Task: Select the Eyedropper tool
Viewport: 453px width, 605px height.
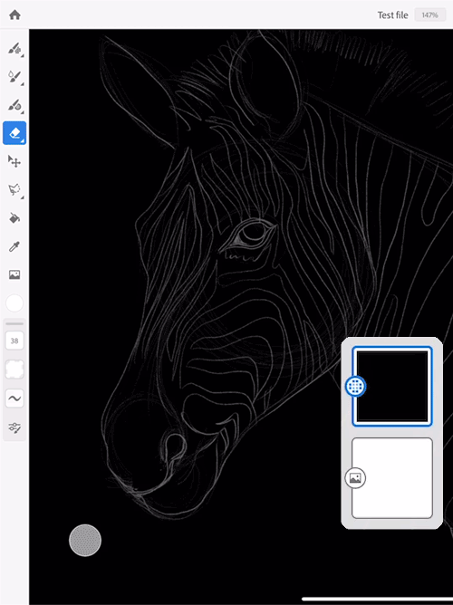Action: pos(14,246)
